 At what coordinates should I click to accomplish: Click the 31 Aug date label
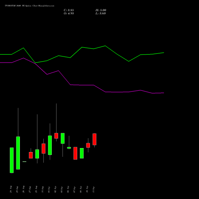[x=43, y=189]
